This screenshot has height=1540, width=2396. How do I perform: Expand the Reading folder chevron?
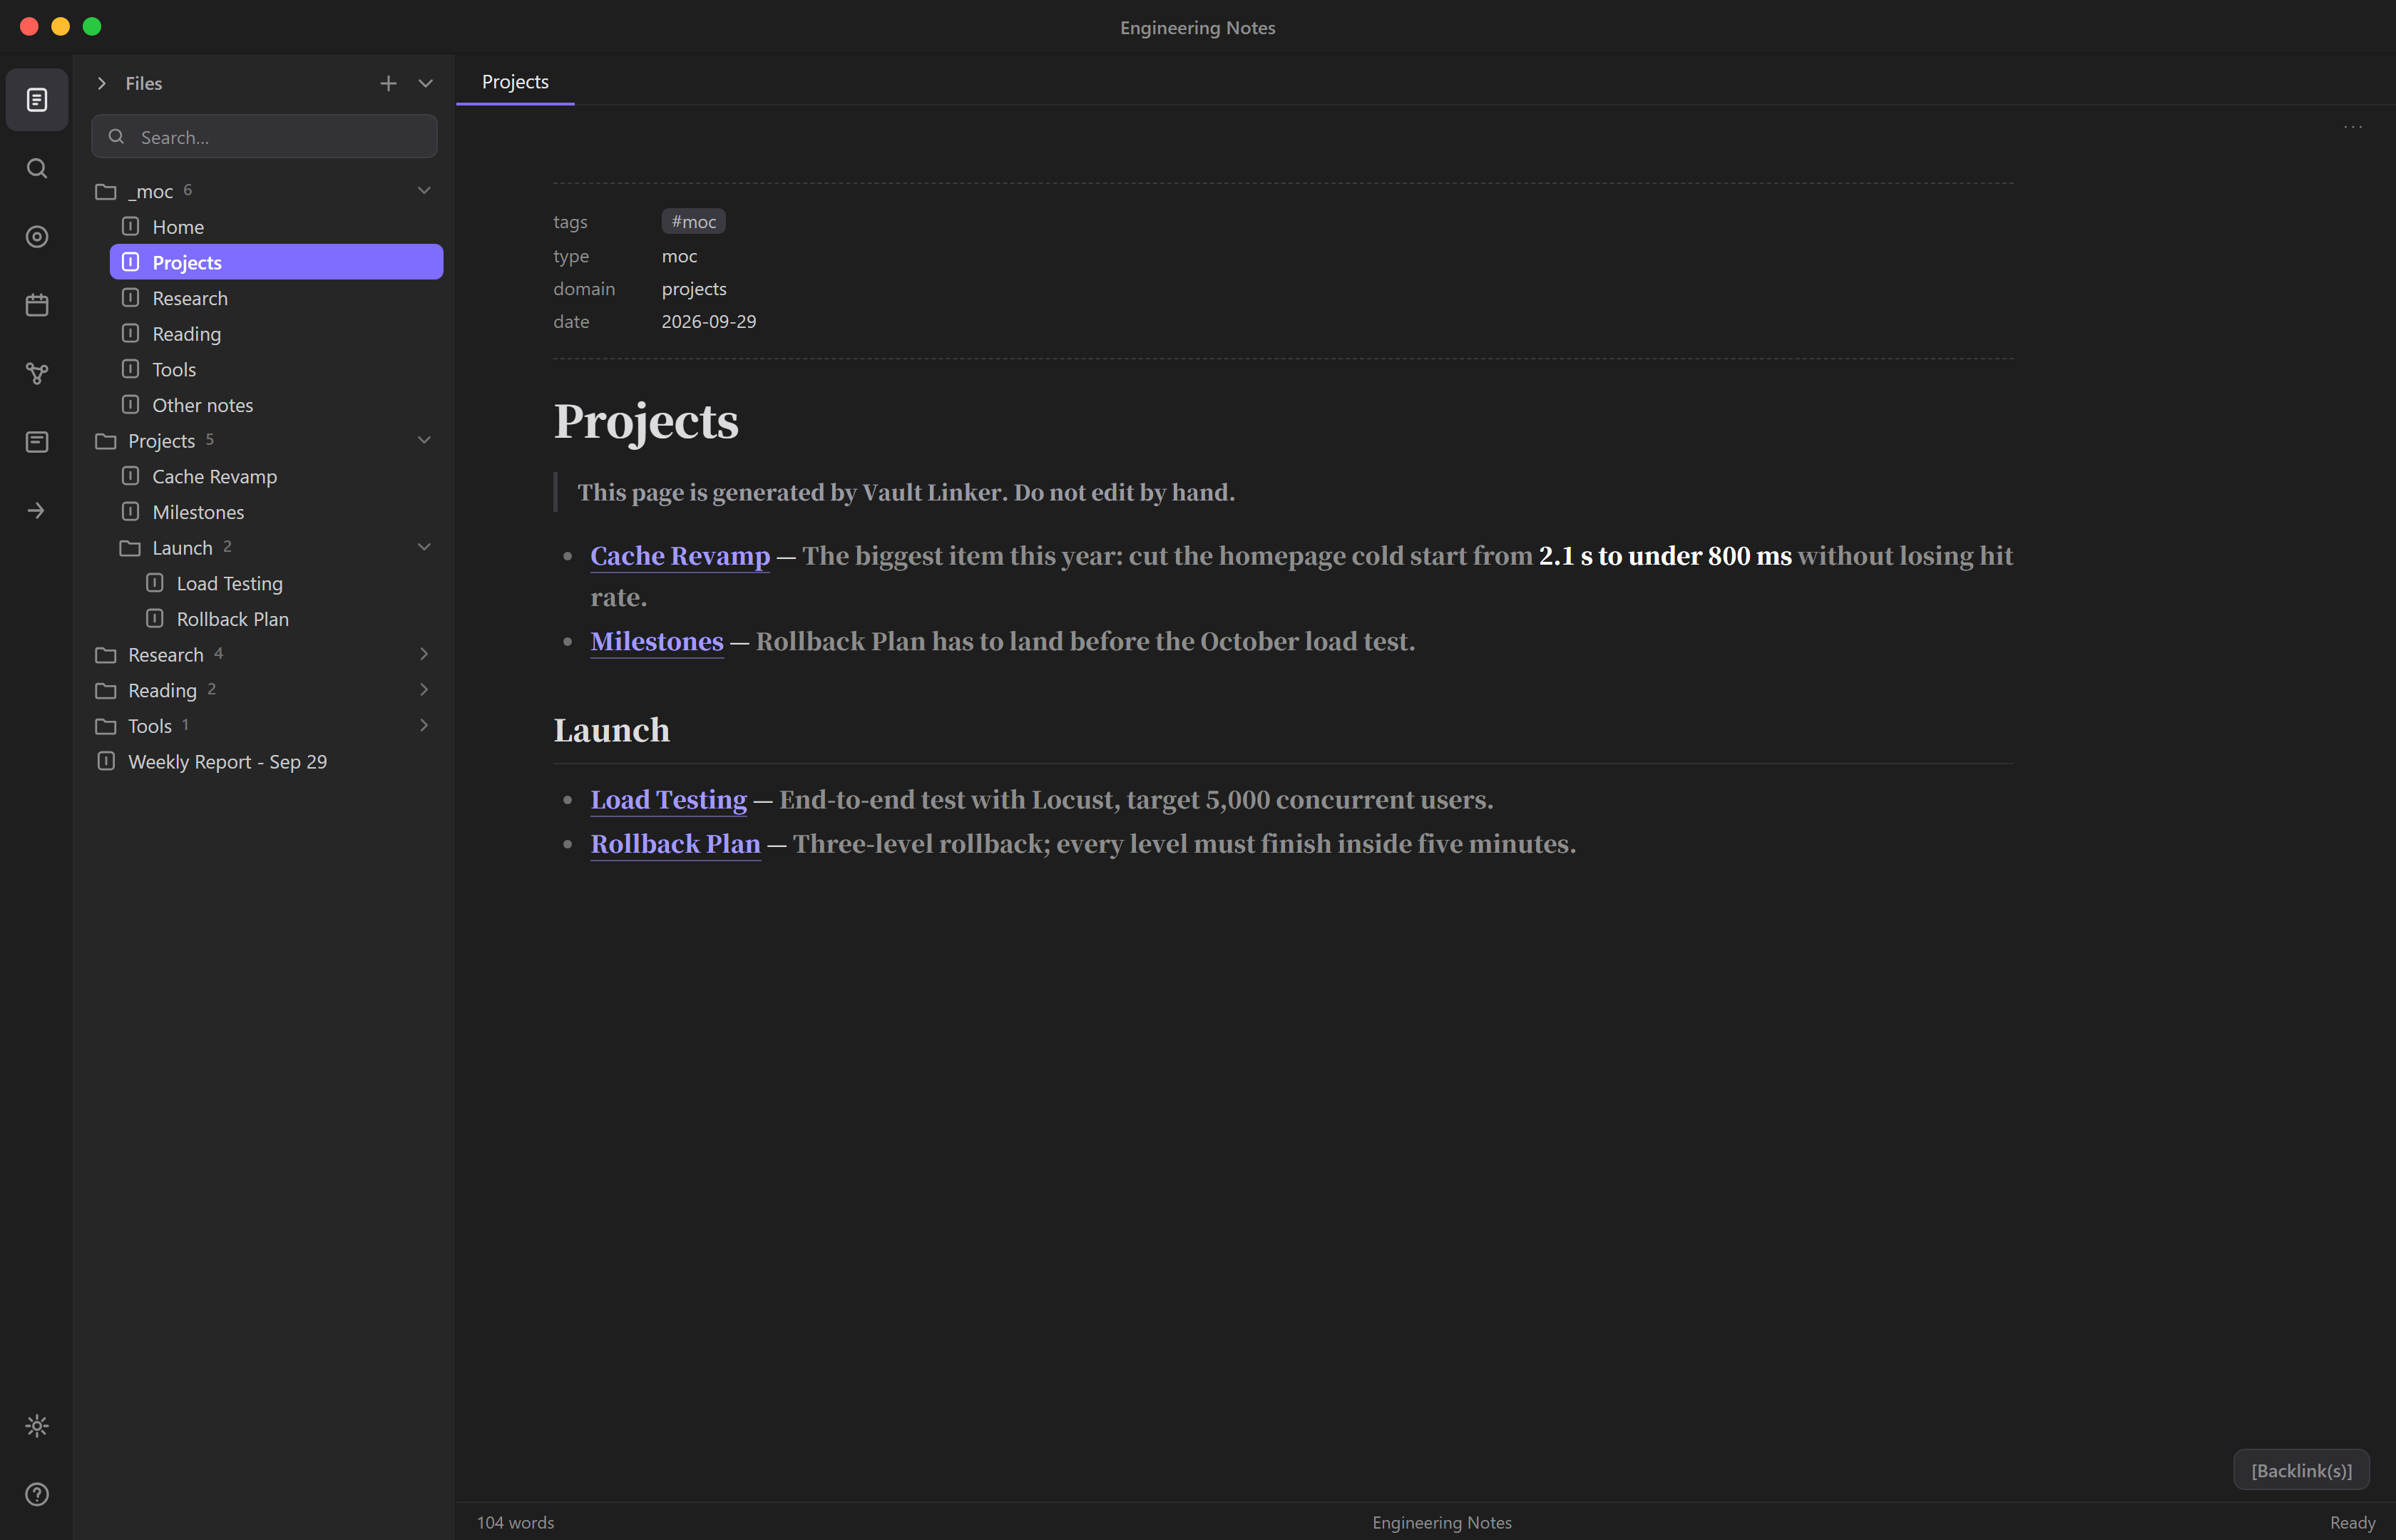(x=424, y=690)
